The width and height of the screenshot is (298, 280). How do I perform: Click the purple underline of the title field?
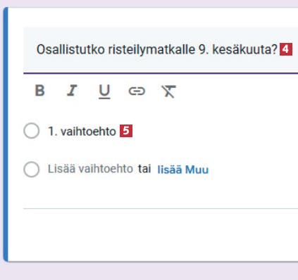(161, 73)
